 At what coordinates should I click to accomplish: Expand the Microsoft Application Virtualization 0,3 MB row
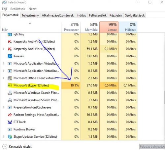[x=4, y=71]
